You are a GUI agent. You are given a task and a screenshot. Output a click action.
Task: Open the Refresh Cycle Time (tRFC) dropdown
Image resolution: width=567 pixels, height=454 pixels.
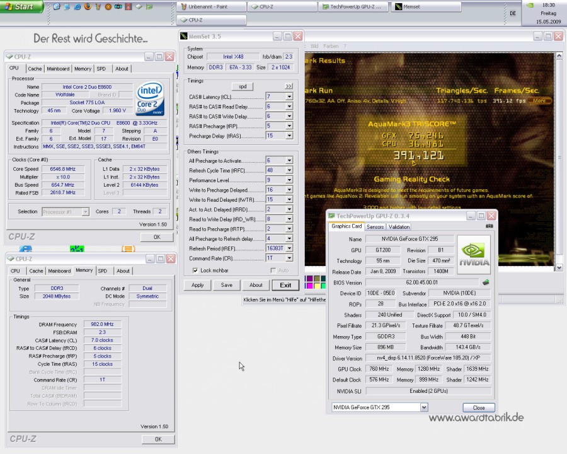click(x=289, y=170)
